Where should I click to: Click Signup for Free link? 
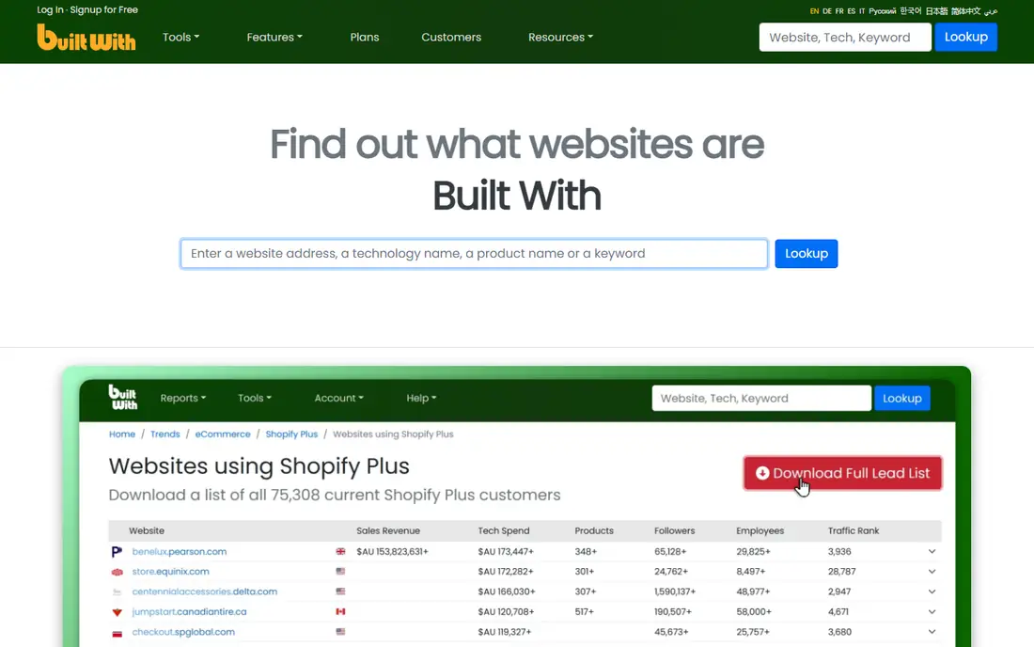coord(104,10)
